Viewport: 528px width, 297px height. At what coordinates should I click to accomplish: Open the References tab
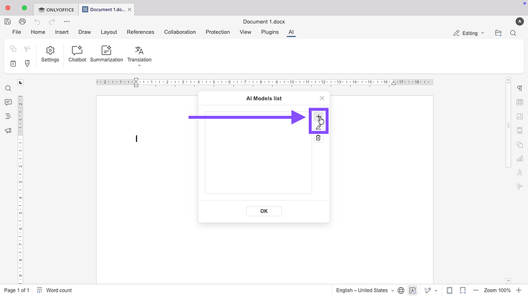point(140,32)
